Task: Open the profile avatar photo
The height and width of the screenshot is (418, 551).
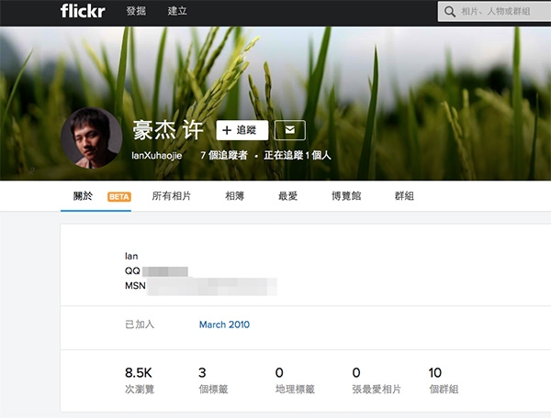Action: [91, 137]
